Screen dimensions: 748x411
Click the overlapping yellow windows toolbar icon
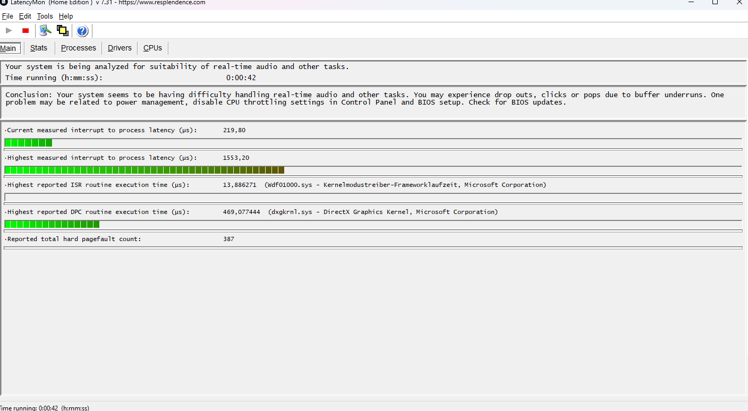63,30
